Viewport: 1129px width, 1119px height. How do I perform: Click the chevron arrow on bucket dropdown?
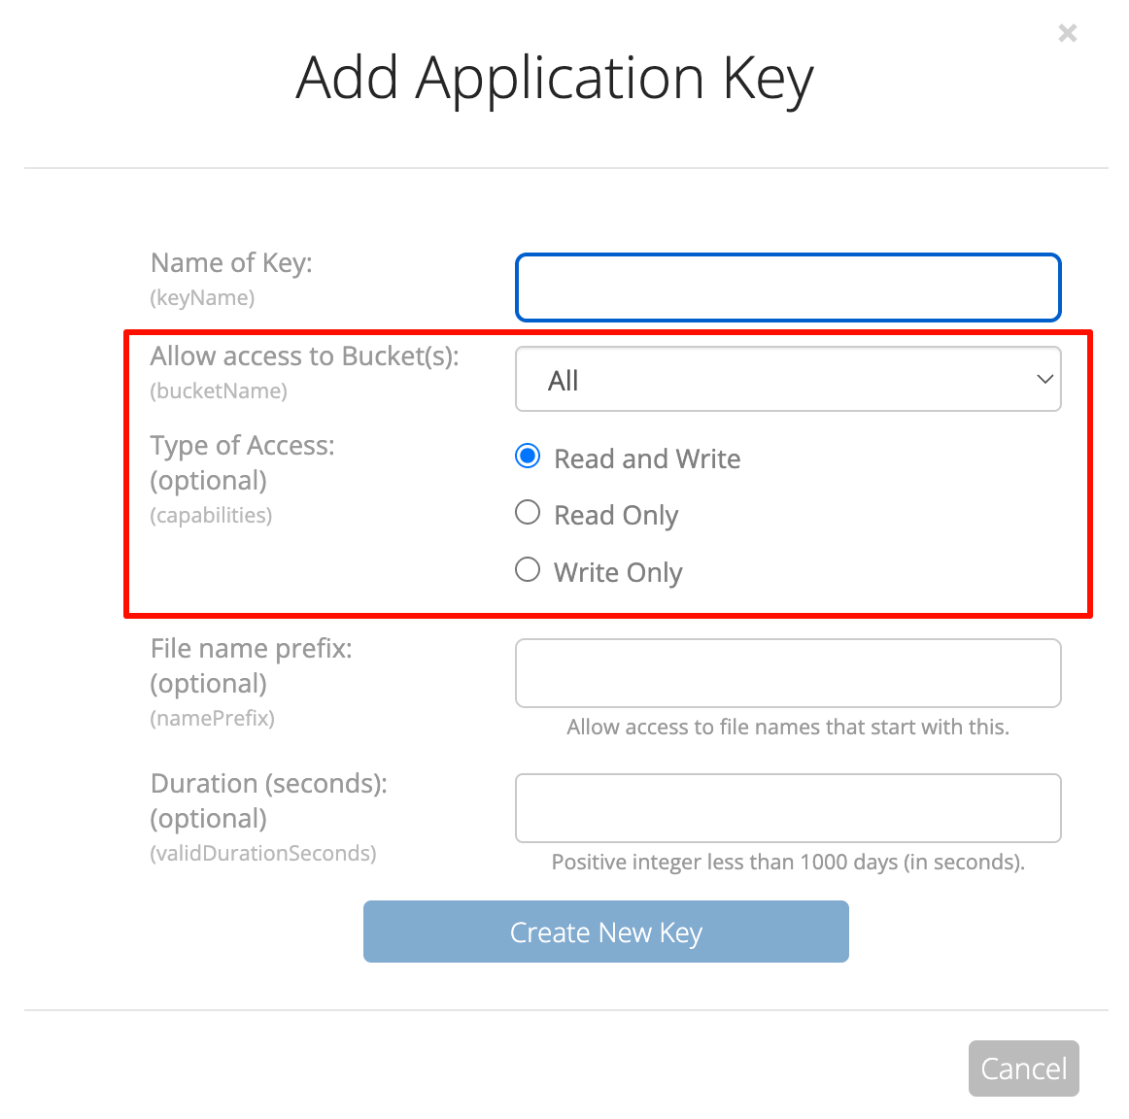pyautogui.click(x=1044, y=380)
